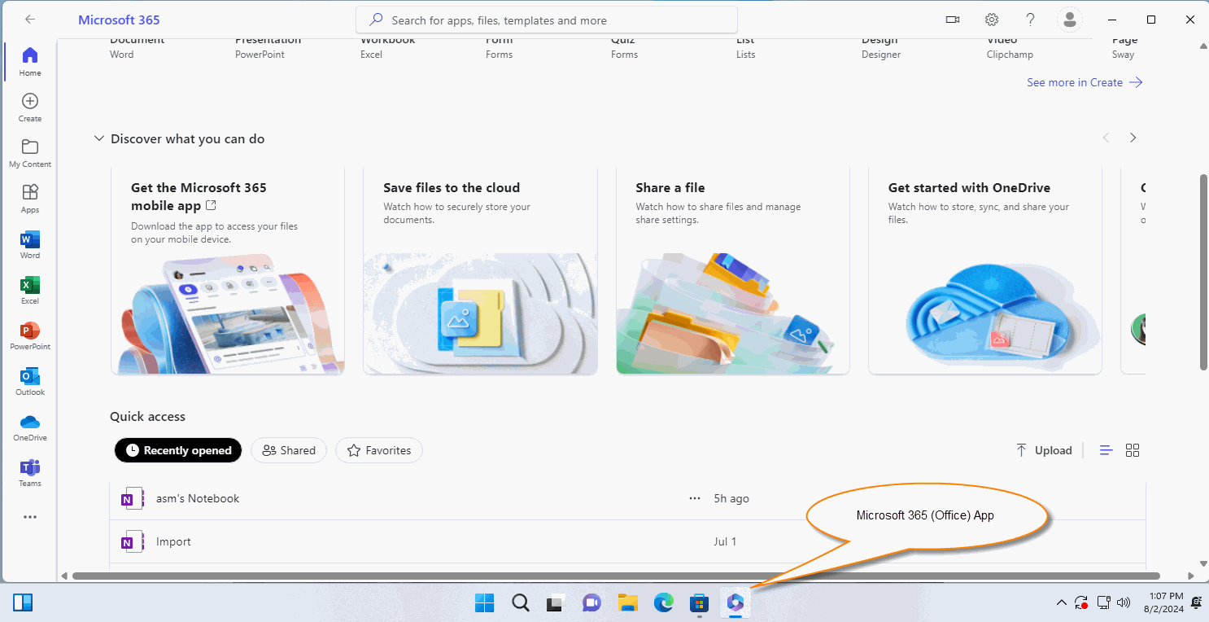Open Get the Microsoft 365 mobile app card
Image resolution: width=1209 pixels, height=622 pixels.
tap(228, 270)
